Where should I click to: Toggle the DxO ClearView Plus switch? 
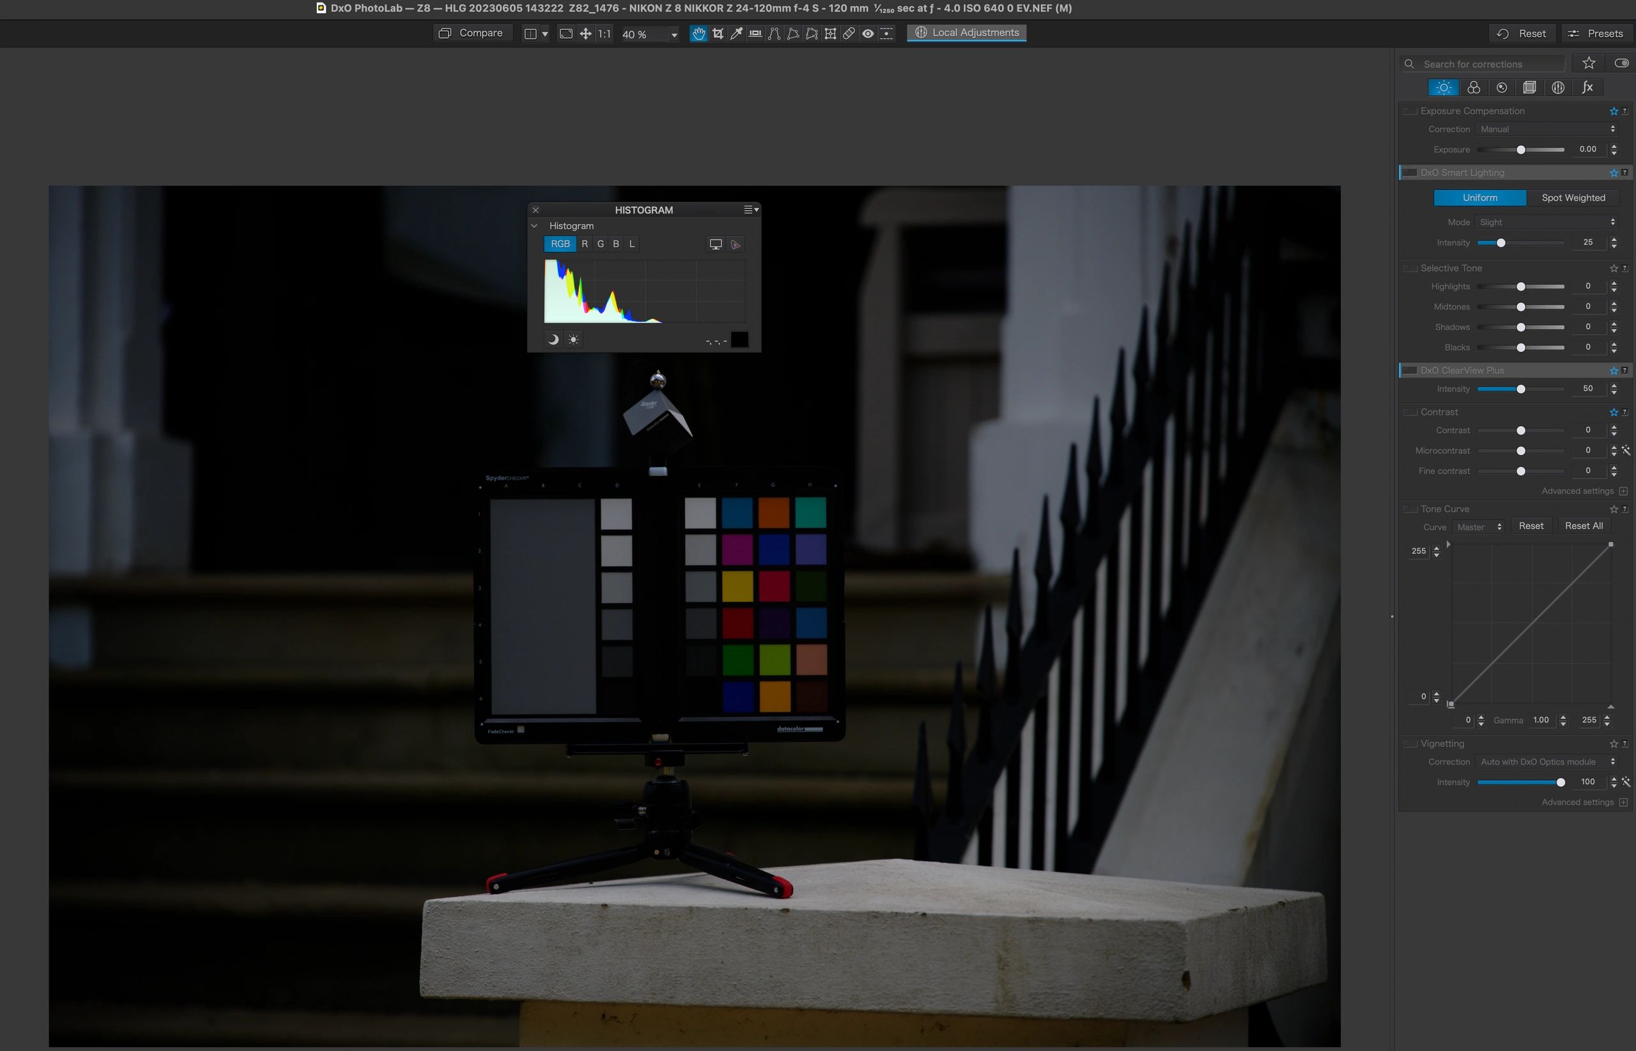(1409, 371)
